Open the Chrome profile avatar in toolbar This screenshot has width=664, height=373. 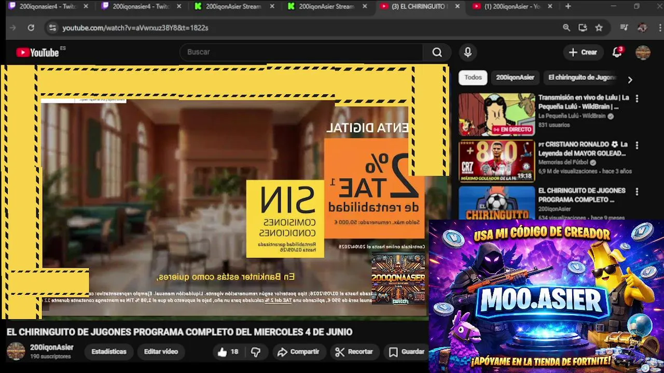pyautogui.click(x=642, y=27)
